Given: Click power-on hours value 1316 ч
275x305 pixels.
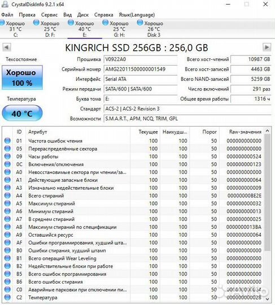Looking at the screenshot, I should [251, 99].
